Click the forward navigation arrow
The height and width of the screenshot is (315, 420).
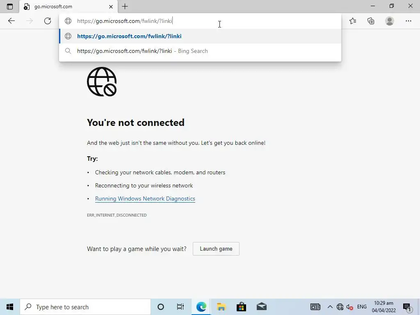[30, 21]
